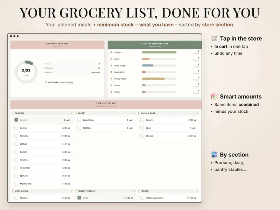Click the 'Still to get' count row

[x=72, y=68]
